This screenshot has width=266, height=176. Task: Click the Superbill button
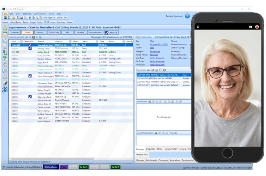80,32
